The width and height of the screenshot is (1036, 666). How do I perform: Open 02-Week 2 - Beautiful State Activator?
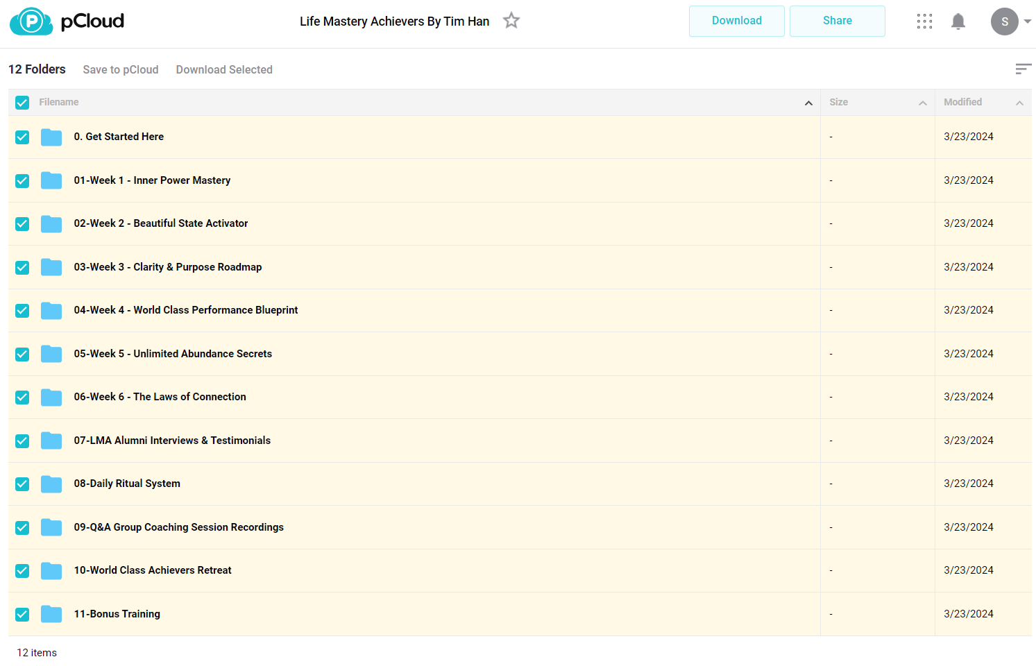pyautogui.click(x=161, y=223)
